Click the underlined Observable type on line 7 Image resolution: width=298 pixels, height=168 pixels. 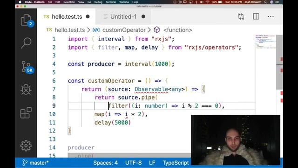tap(151, 89)
